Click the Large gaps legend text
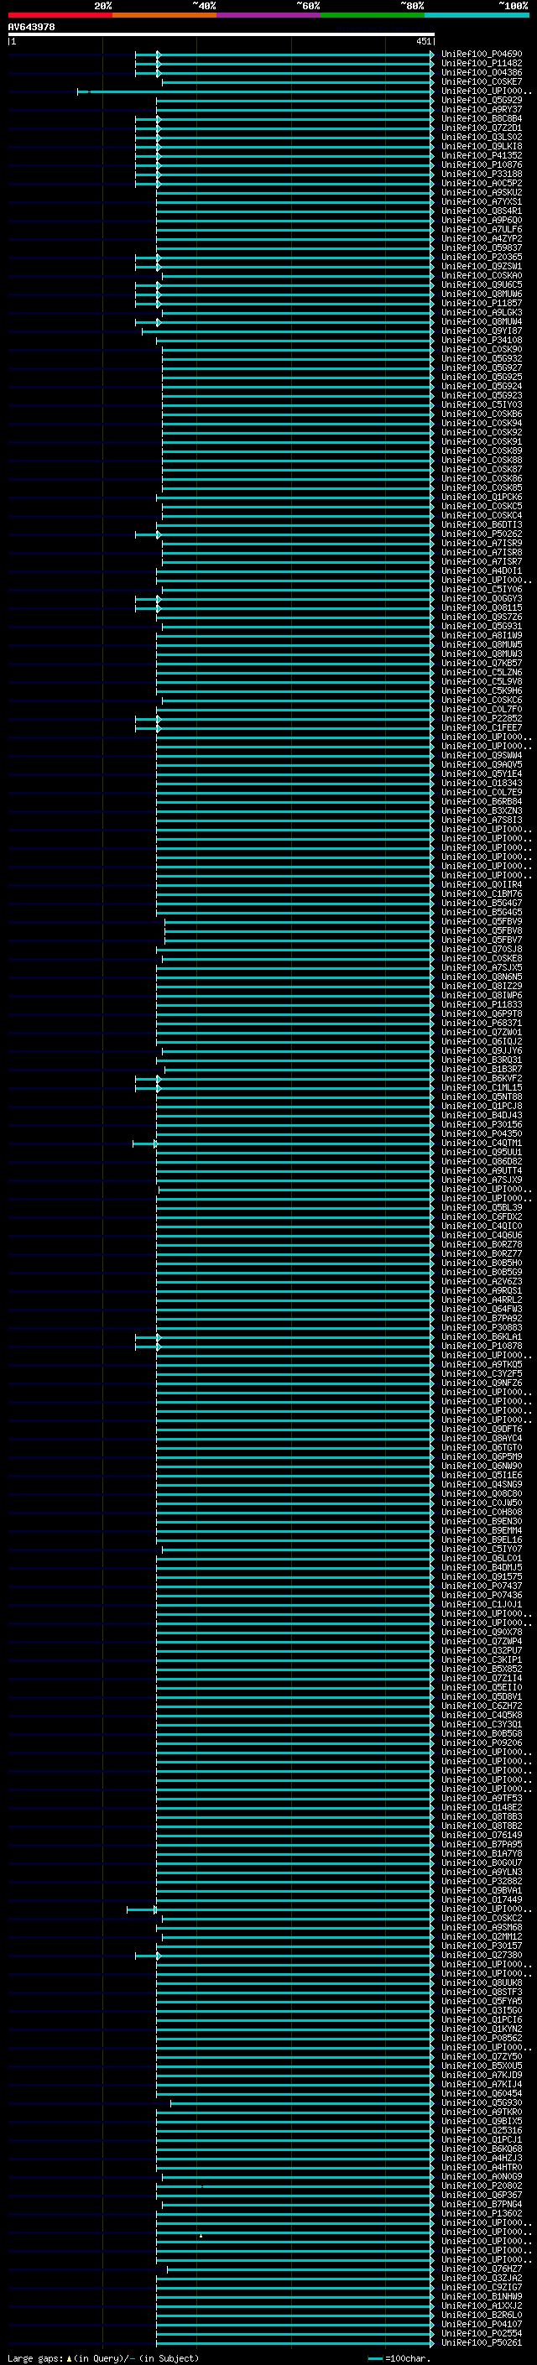Screen dimensions: 537x2365 [103, 2358]
